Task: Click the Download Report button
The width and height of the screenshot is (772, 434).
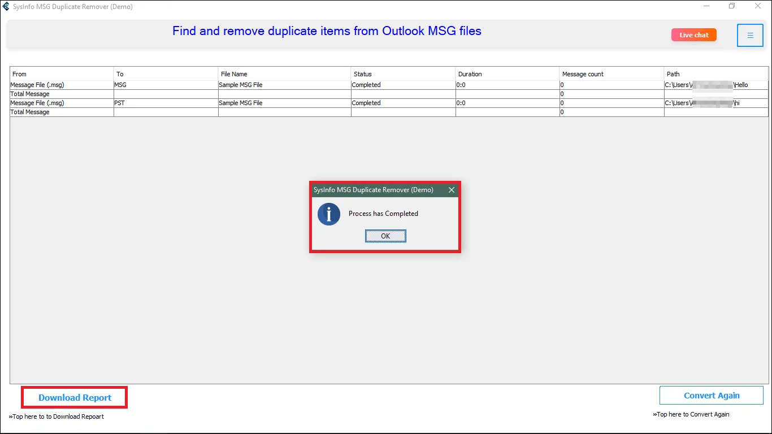Action: click(75, 397)
